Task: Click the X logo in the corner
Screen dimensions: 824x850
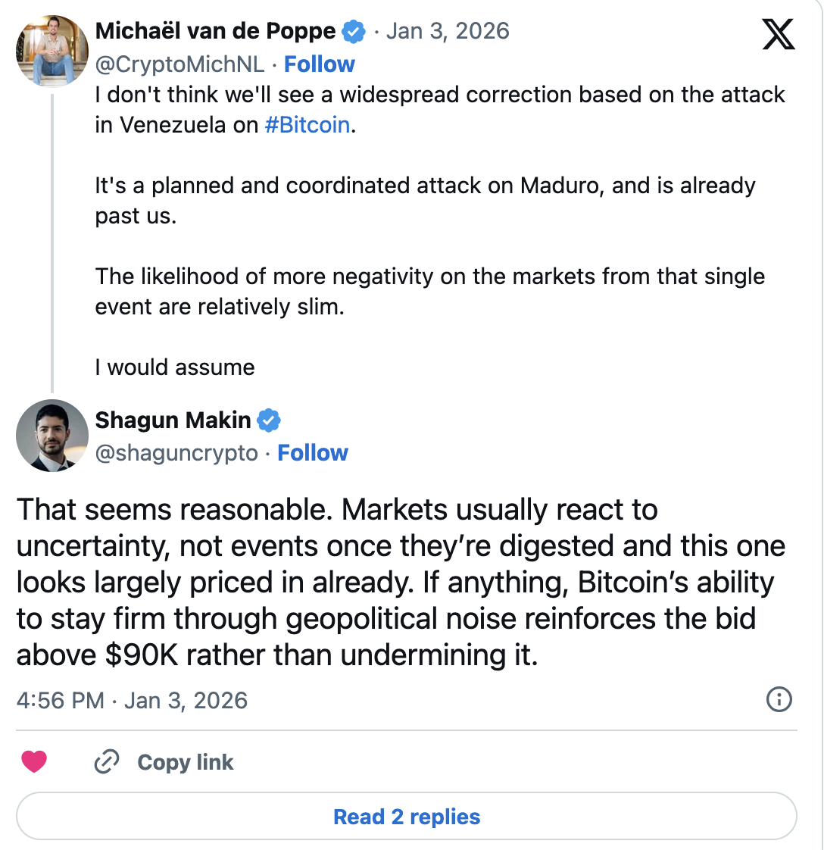Action: coord(779,34)
